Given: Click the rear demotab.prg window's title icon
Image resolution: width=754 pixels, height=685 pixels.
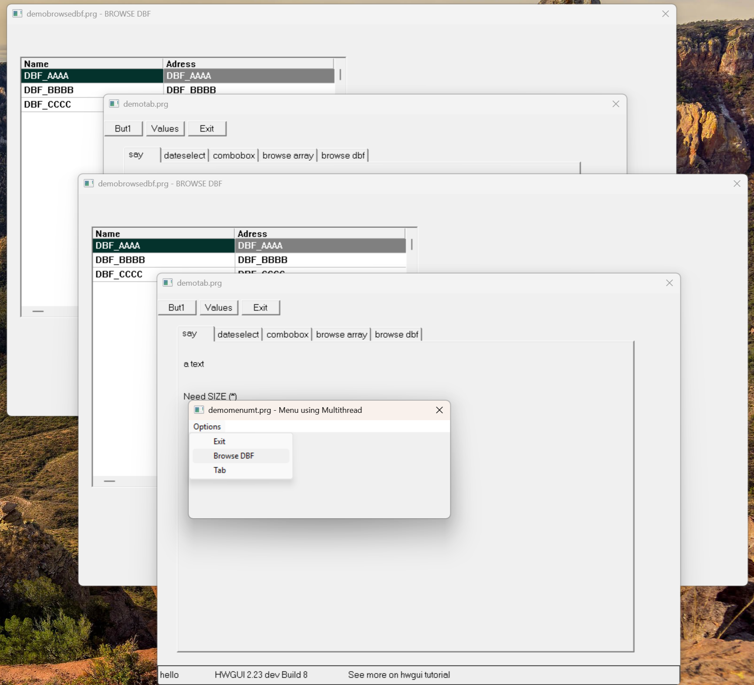Looking at the screenshot, I should (x=114, y=104).
